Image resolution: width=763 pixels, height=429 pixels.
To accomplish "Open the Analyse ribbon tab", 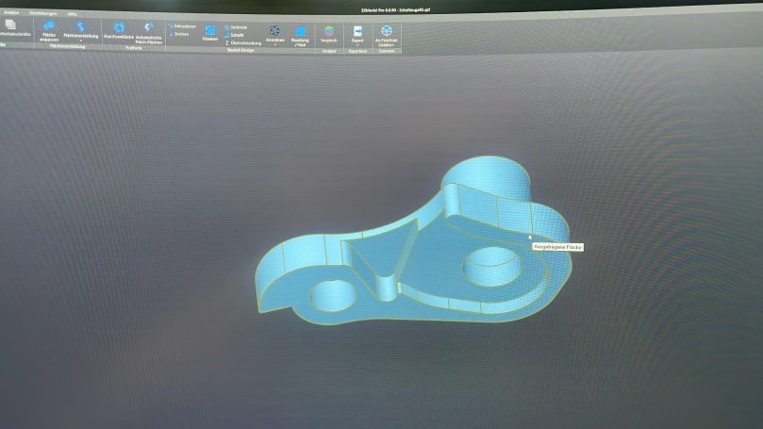I will point(10,12).
